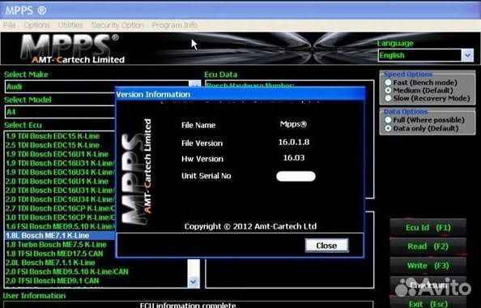
Task: Click the Unit Serial No field
Action: pyautogui.click(x=296, y=176)
